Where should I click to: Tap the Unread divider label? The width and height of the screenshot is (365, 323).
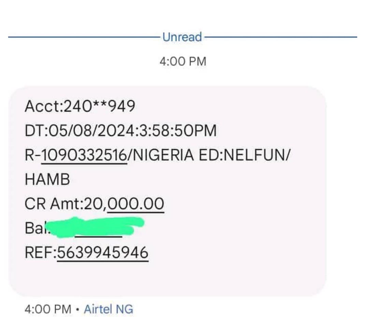click(x=182, y=37)
